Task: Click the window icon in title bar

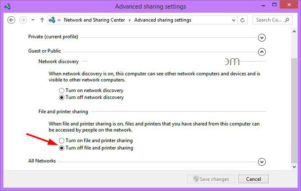Action: (7, 6)
